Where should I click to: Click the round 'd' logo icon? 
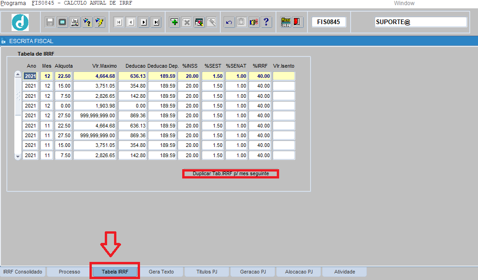coord(20,22)
